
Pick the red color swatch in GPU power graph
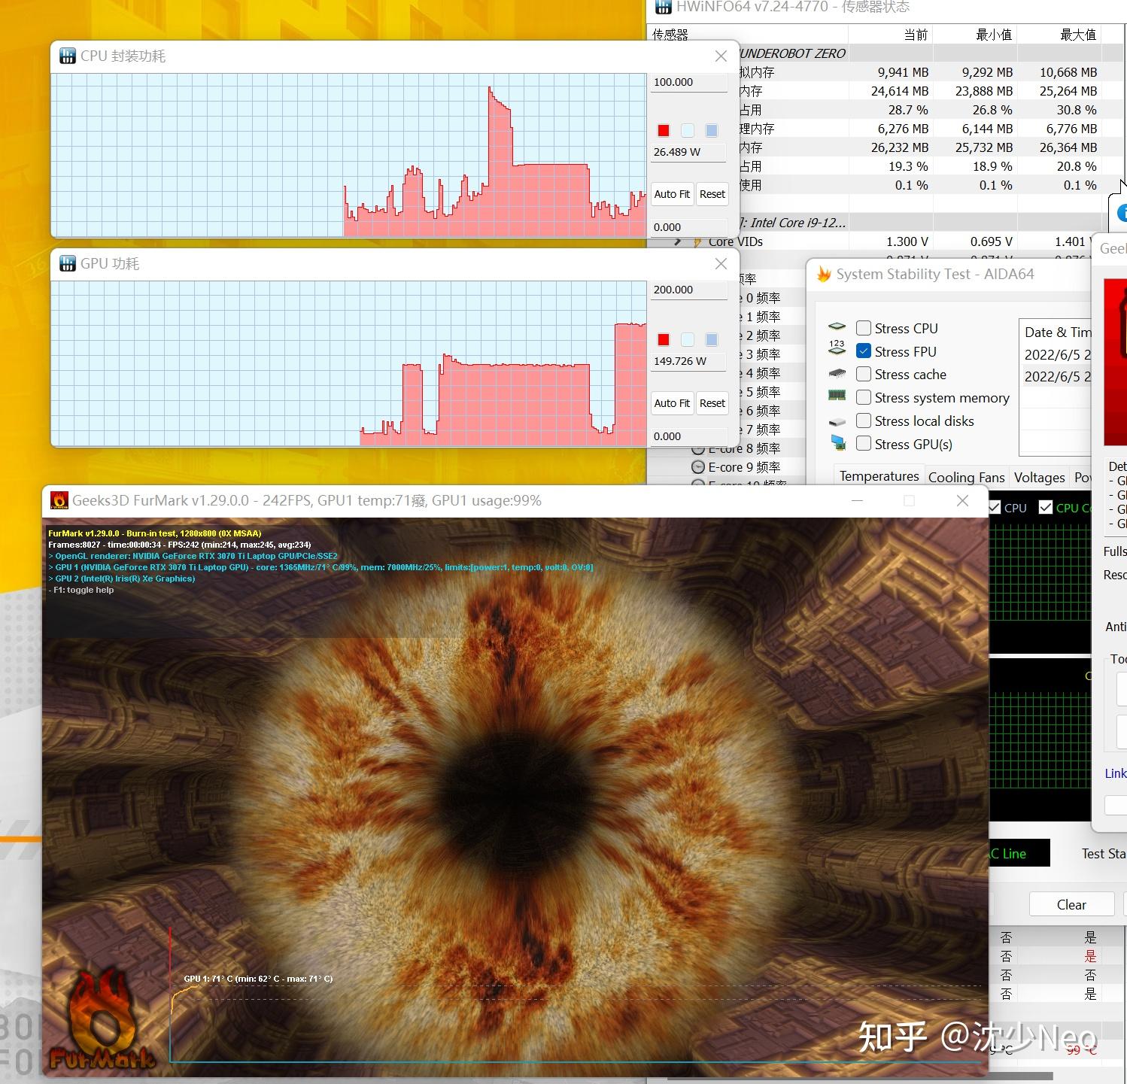[x=664, y=340]
